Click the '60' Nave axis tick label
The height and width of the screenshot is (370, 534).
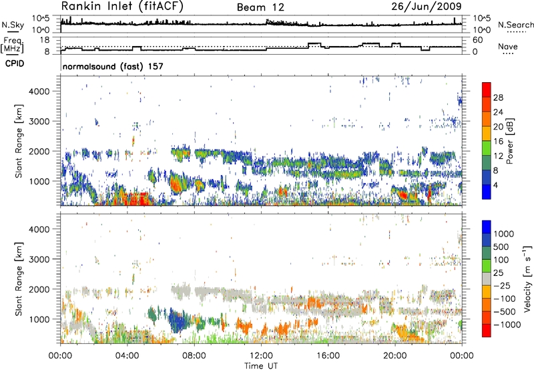478,40
